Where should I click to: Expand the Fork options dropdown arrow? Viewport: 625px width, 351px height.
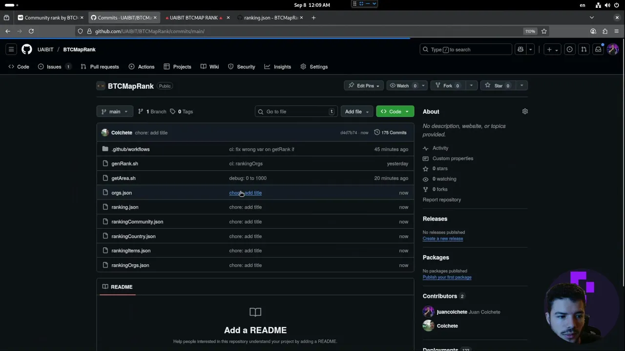[471, 86]
